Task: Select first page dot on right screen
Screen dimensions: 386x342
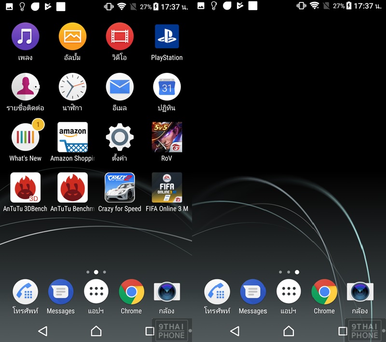Action: 280,272
